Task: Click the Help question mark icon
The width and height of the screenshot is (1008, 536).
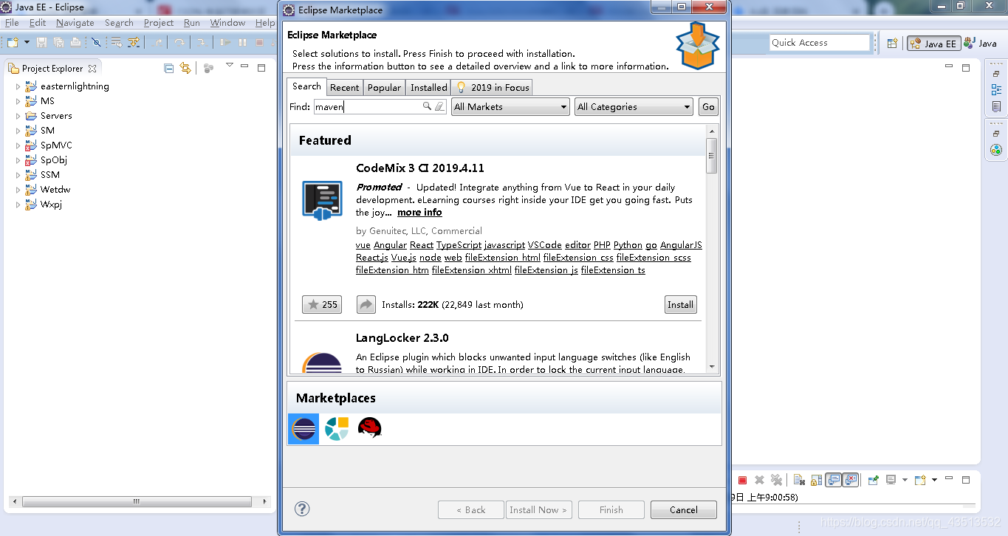Action: click(302, 509)
